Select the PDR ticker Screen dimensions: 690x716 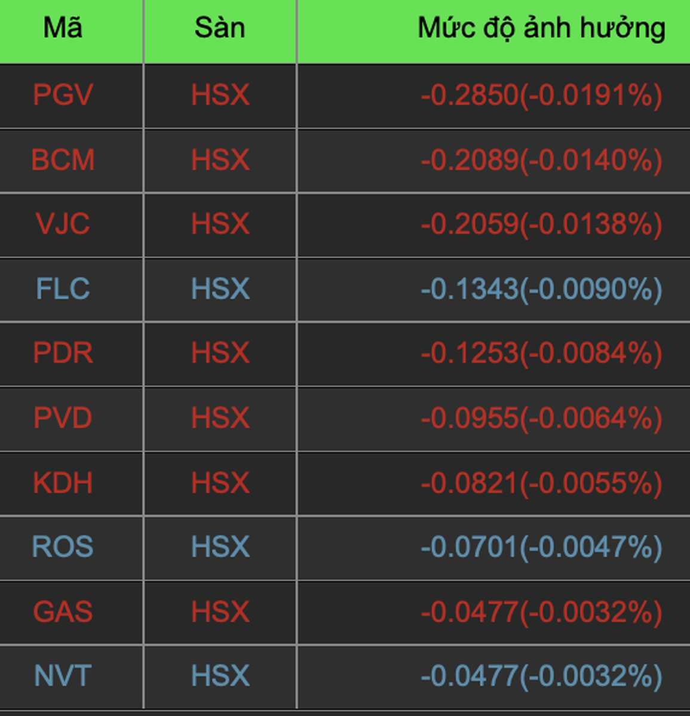point(63,353)
